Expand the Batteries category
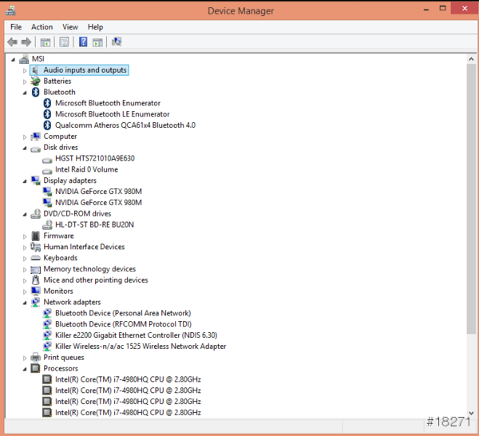Image resolution: width=479 pixels, height=436 pixels. pos(25,81)
